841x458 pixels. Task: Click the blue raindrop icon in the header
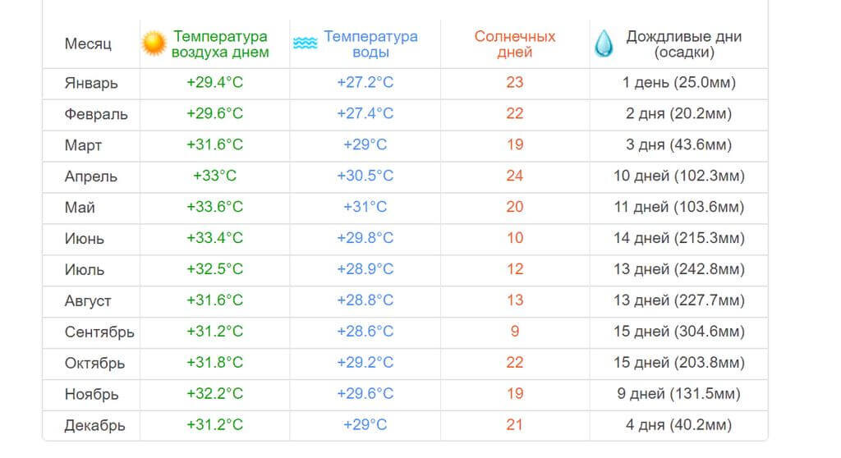604,44
